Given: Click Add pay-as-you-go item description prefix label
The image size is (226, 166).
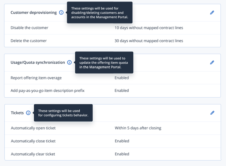Looking at the screenshot, I should coord(47,90).
